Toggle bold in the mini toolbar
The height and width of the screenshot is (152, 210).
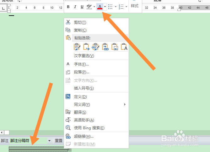(x=68, y=7)
